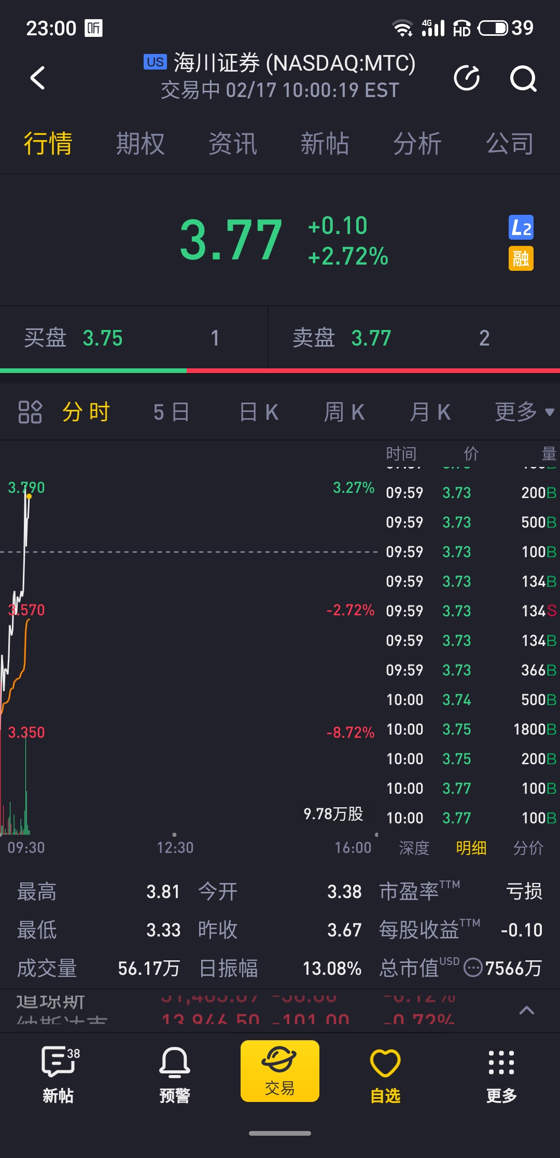The width and height of the screenshot is (560, 1158).
Task: Tap the 每股收益 -0.10 entry
Action: click(x=461, y=930)
